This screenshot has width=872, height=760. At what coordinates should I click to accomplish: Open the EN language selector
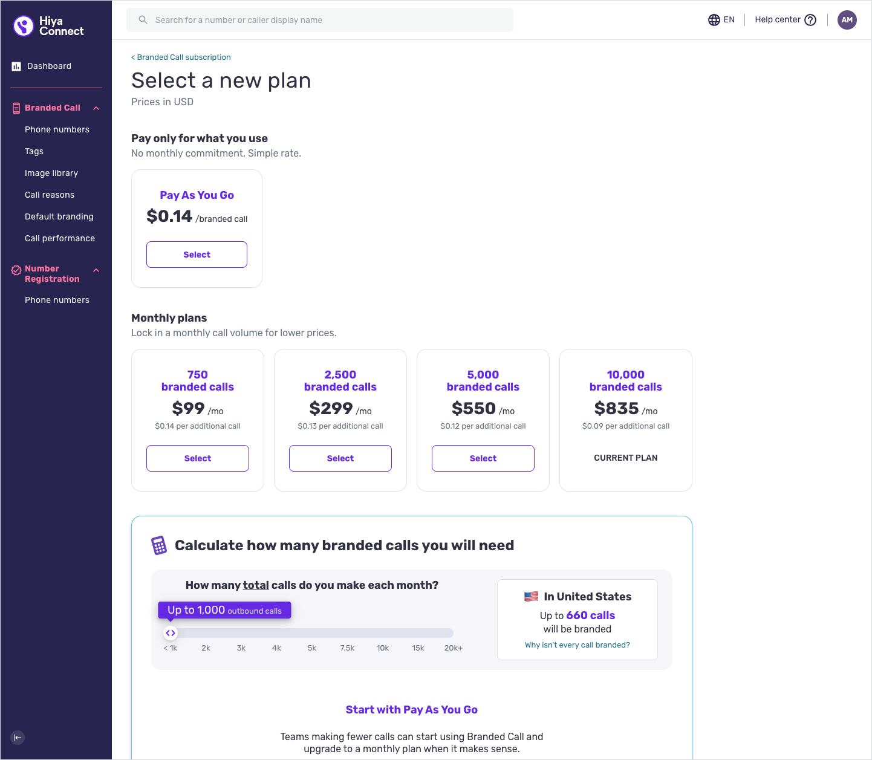(x=721, y=20)
